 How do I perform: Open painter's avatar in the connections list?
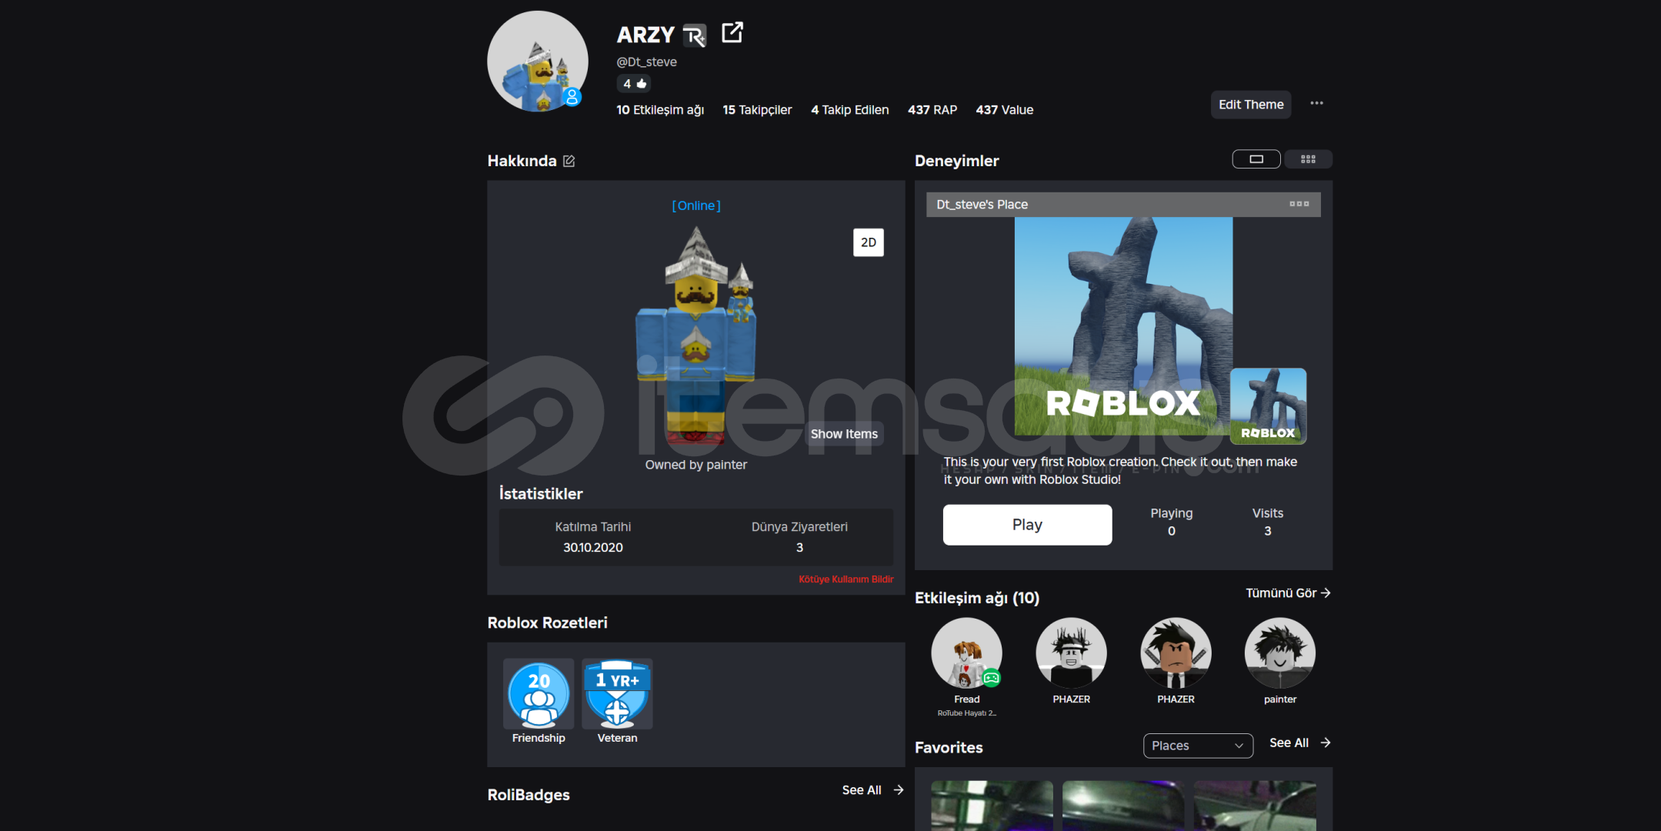point(1279,653)
